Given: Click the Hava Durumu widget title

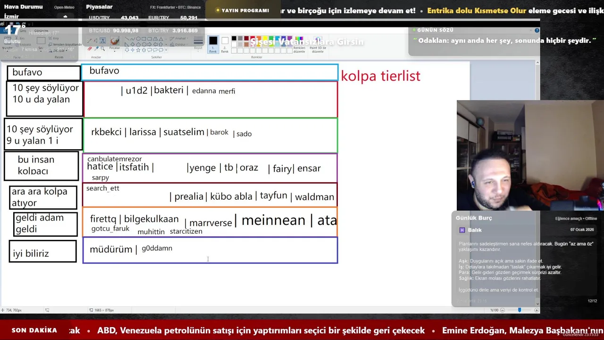Looking at the screenshot, I should tap(23, 7).
